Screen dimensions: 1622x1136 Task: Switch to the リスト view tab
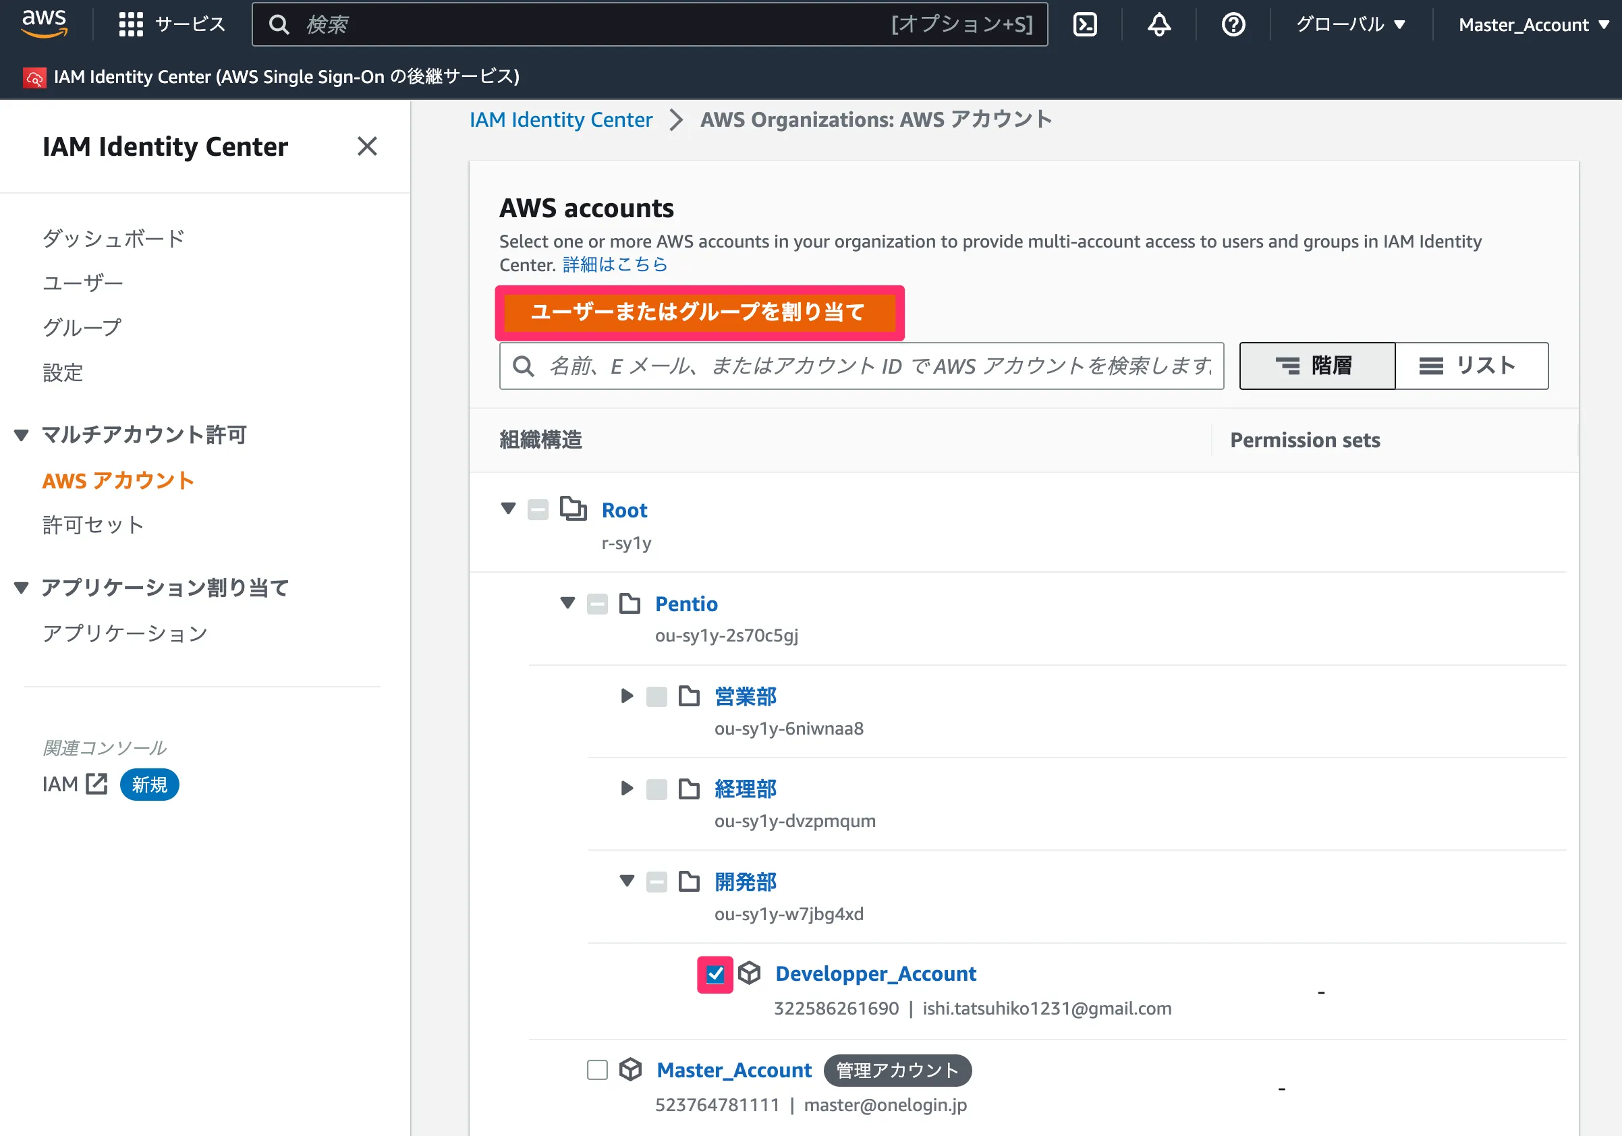(1471, 366)
